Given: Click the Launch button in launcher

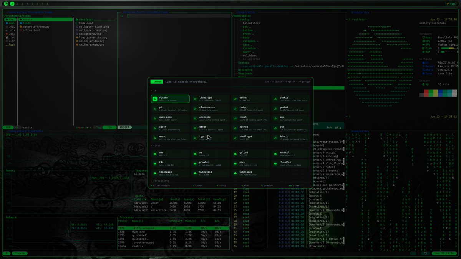Looking at the screenshot, I should tap(157, 82).
